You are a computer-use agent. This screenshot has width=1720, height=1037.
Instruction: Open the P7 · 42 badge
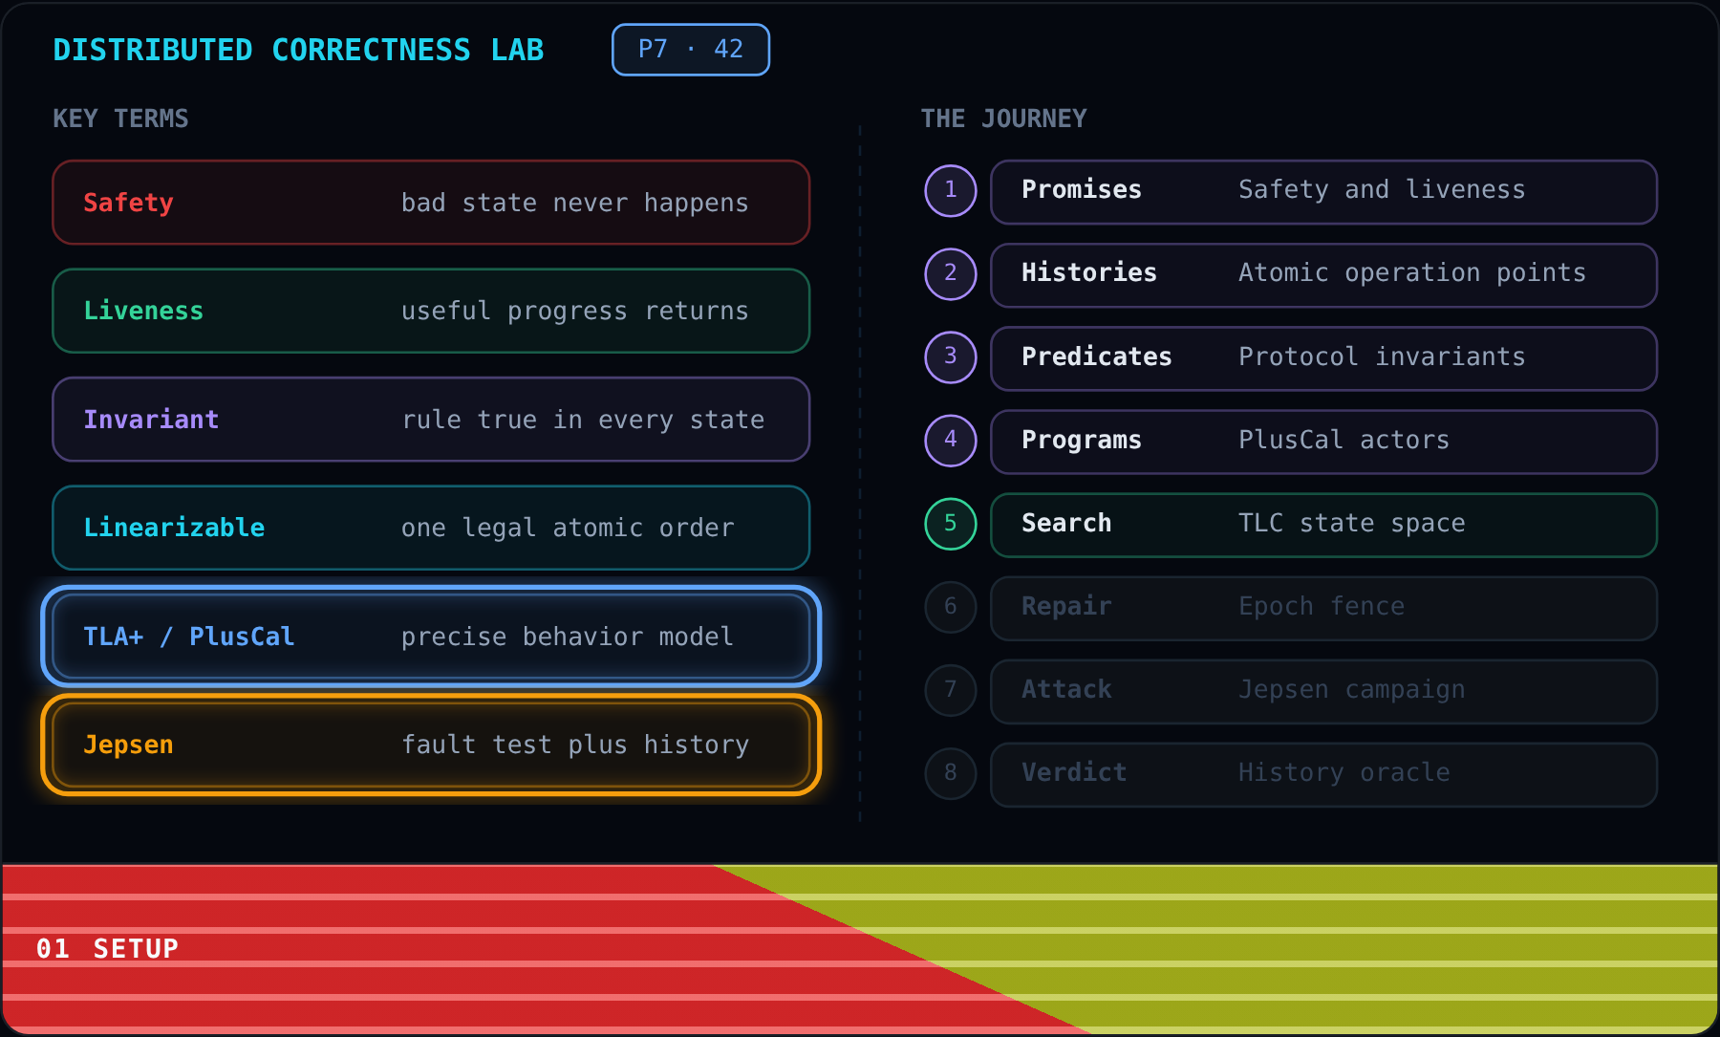pos(691,50)
